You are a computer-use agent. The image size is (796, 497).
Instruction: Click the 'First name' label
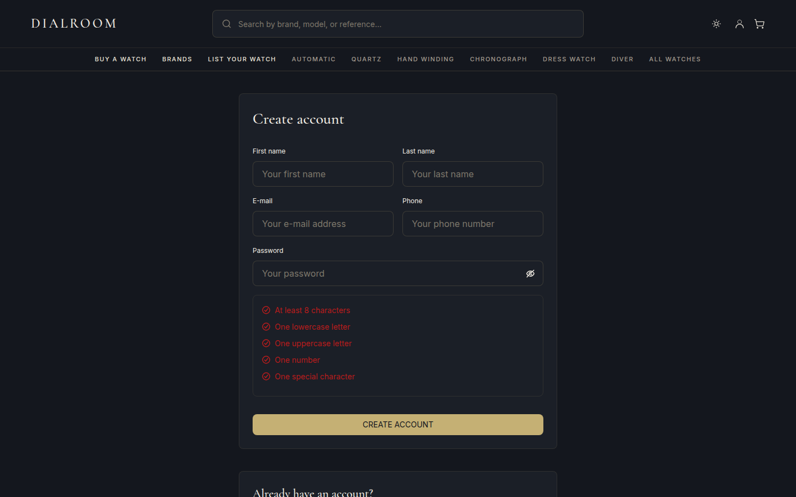pos(269,151)
